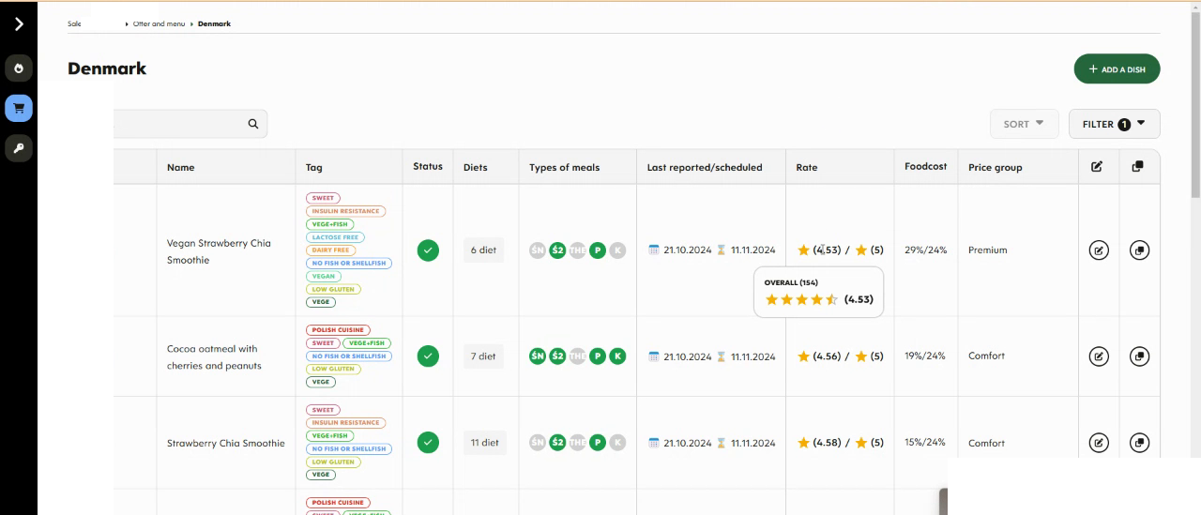Click POLISH CUISINE tag in Cocoa oatmeal row
This screenshot has height=515, width=1201.
pyautogui.click(x=338, y=330)
